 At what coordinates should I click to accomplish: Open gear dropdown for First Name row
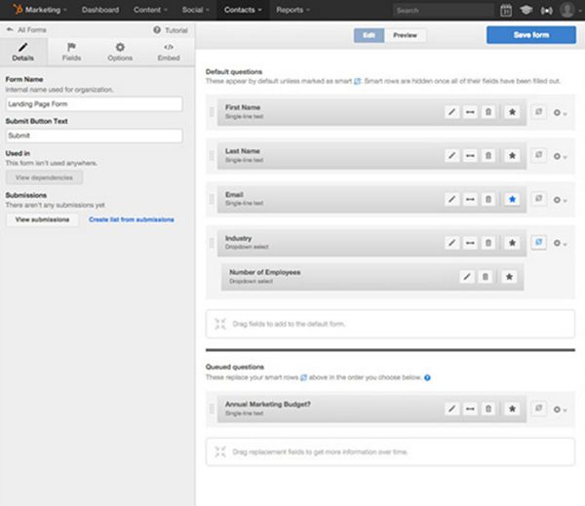[x=560, y=113]
